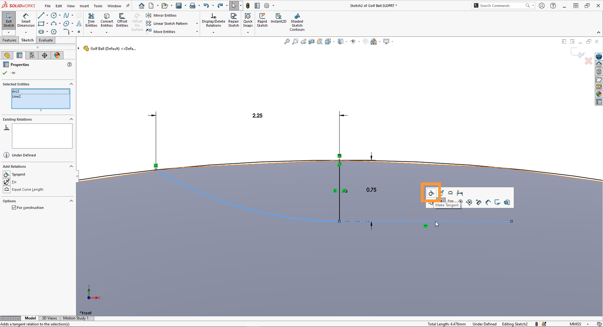Open the Tools menu
603x327 pixels.
tap(98, 6)
